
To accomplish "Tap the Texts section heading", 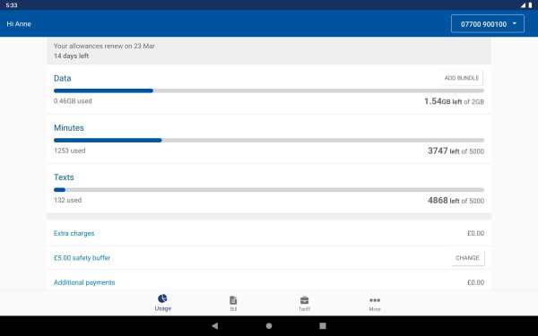I will [64, 177].
